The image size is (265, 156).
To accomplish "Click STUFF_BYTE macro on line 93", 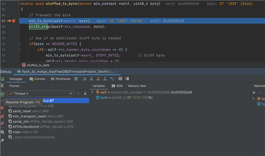I will point(106,56).
